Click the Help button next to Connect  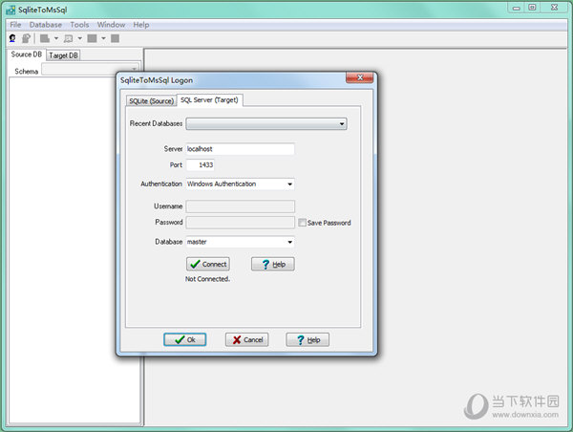point(272,264)
